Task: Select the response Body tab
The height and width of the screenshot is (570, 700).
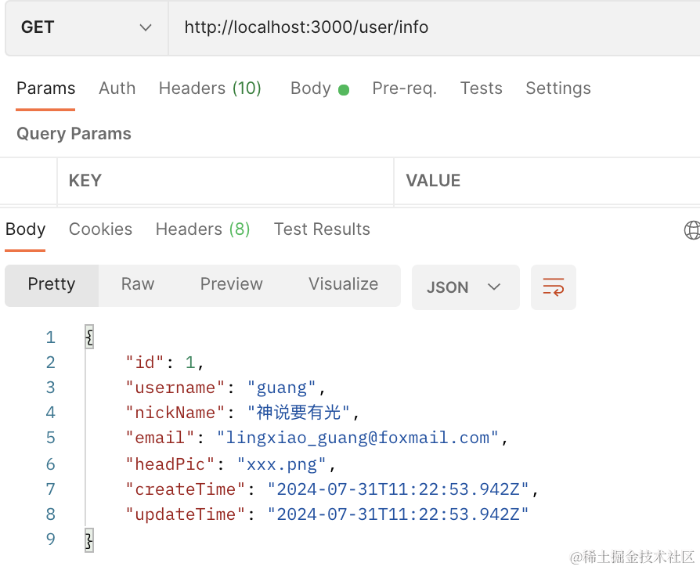Action: (26, 229)
